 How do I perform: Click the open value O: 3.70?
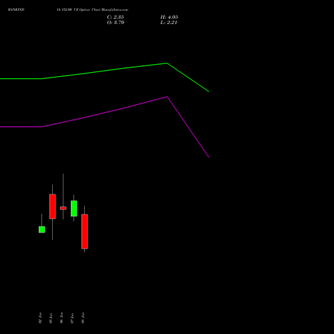[x=116, y=23]
